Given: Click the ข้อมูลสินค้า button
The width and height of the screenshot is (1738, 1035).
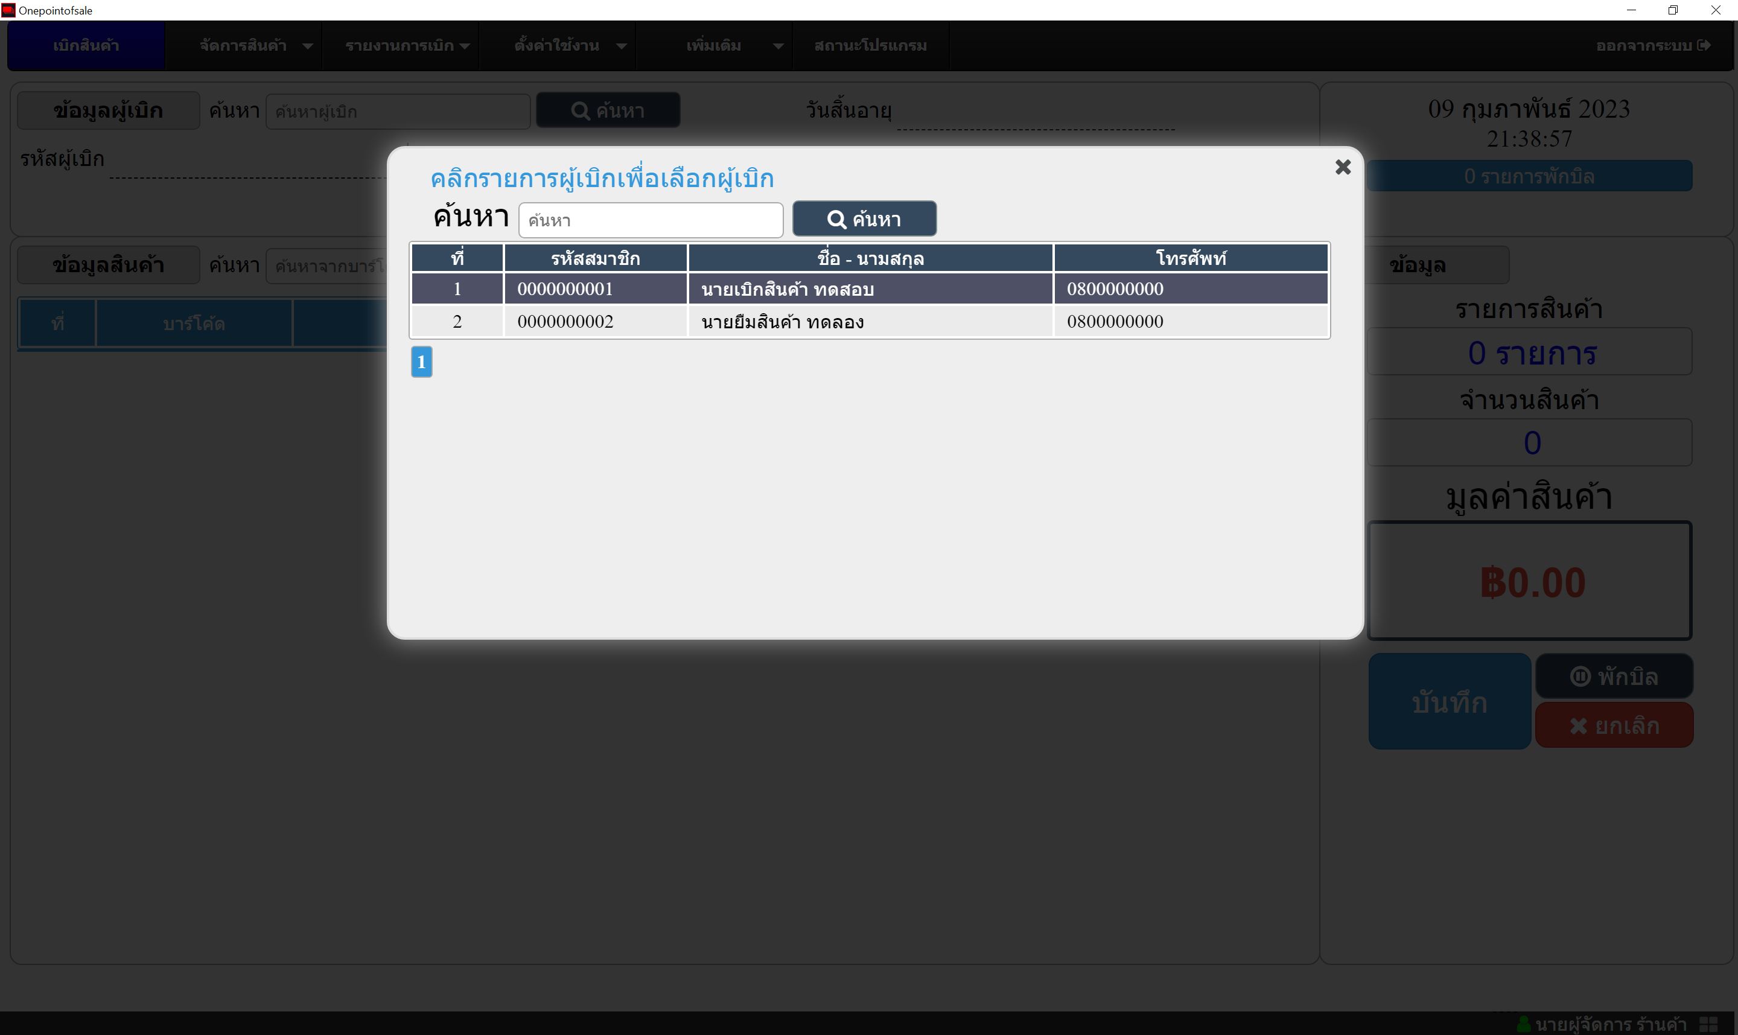Looking at the screenshot, I should coord(108,265).
